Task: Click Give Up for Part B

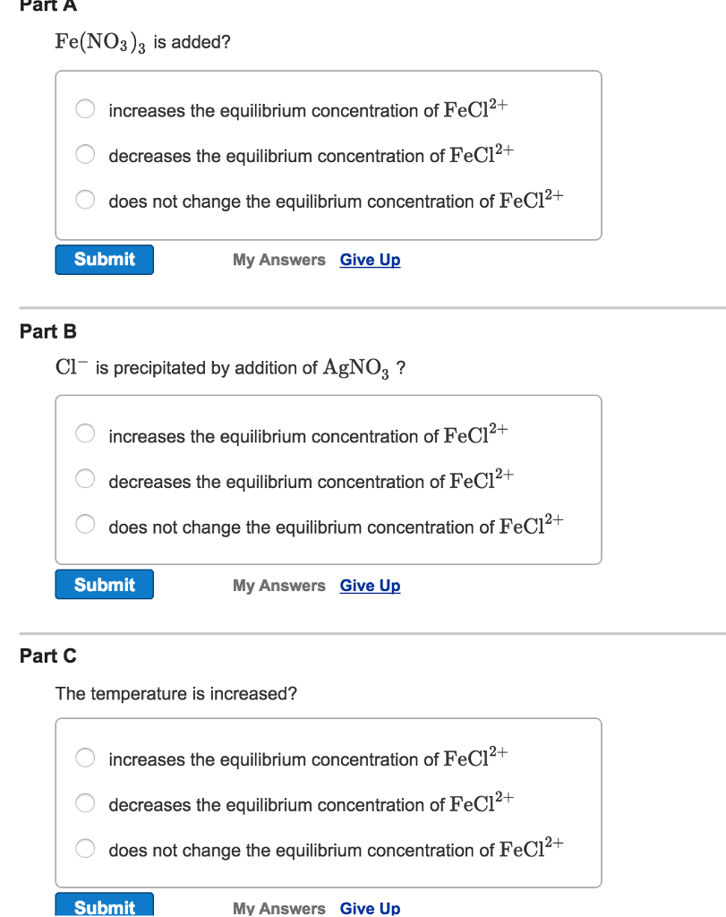Action: (370, 585)
